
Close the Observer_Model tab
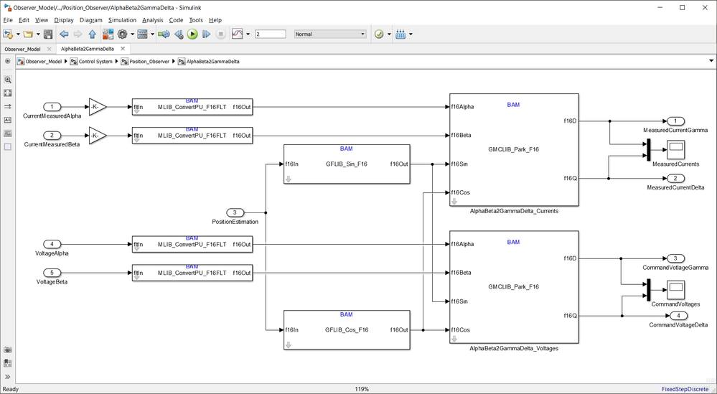click(50, 49)
